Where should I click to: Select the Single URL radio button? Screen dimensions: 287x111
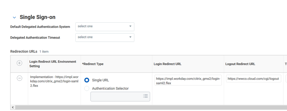point(87,80)
